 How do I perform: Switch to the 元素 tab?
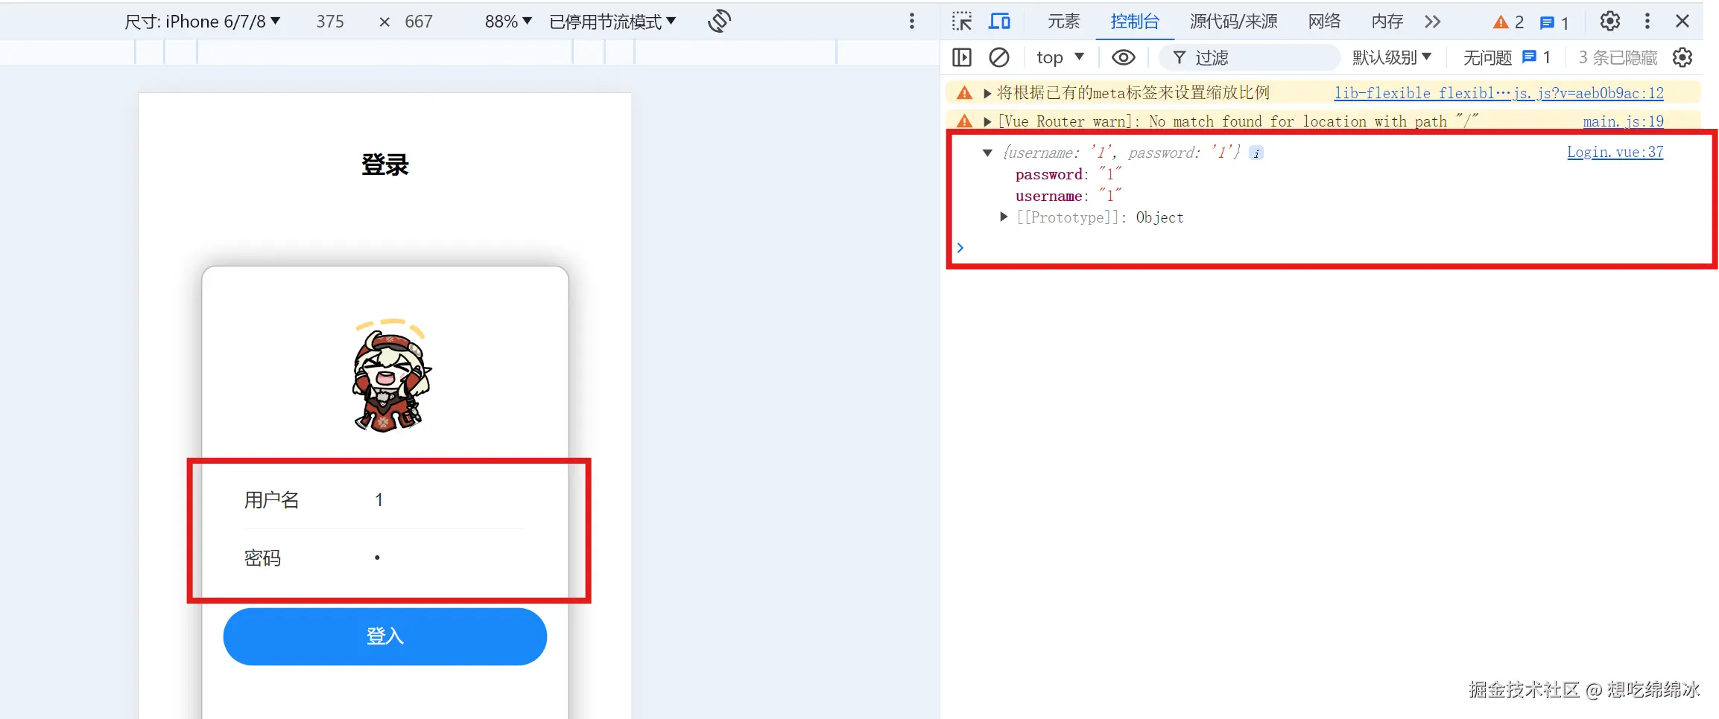click(1063, 21)
